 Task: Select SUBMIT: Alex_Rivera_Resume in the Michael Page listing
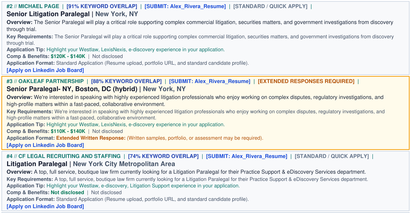click(x=185, y=6)
